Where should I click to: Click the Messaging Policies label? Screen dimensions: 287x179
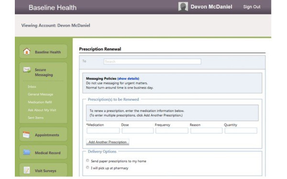tap(101, 79)
